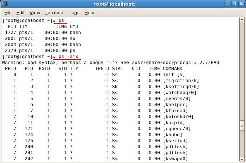
Task: Click the '[kswapd0]' process entry
Action: [x=176, y=159]
